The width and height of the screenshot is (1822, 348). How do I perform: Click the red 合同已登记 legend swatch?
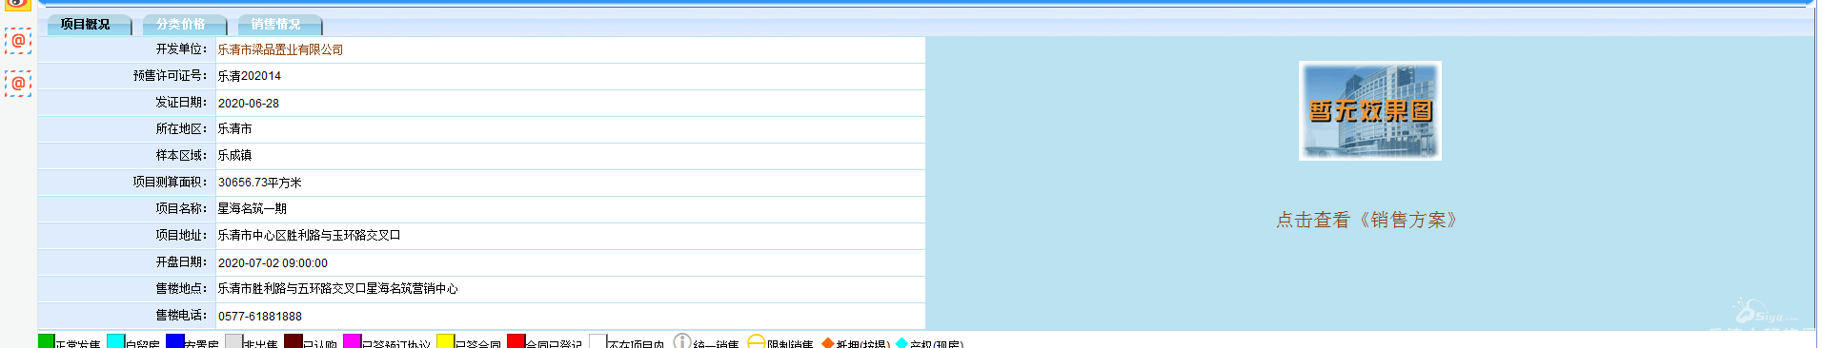[x=516, y=341]
